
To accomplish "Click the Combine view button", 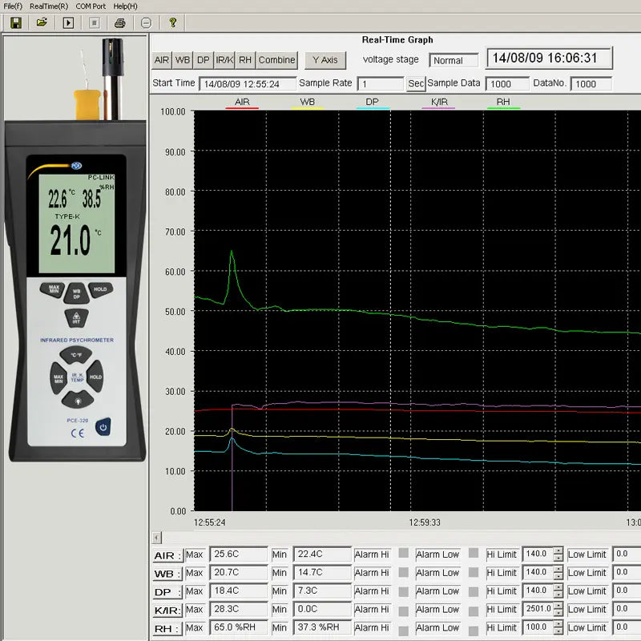I will pos(276,59).
